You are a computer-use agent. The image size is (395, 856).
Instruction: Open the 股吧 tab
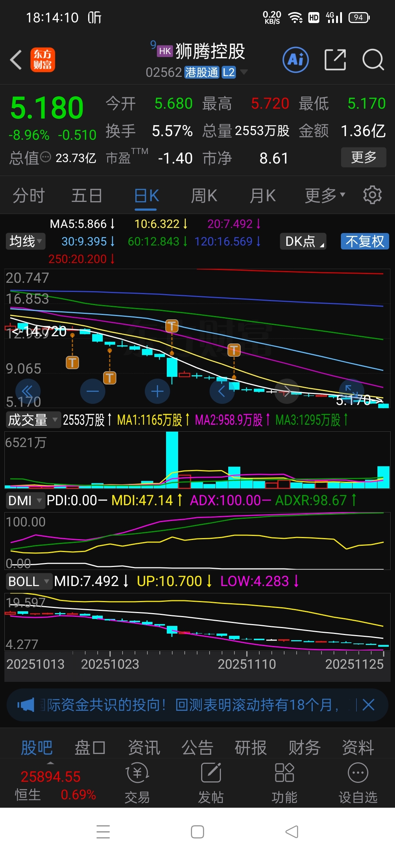pyautogui.click(x=37, y=747)
